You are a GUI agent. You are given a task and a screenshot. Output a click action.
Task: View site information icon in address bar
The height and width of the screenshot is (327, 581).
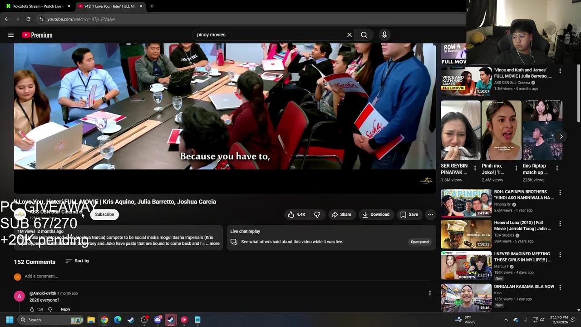[41, 19]
